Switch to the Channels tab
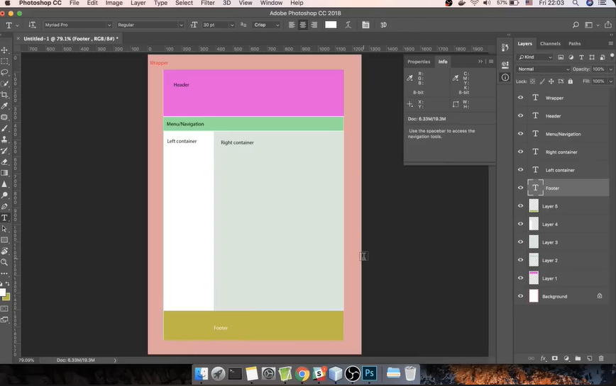616x386 pixels. click(x=550, y=44)
